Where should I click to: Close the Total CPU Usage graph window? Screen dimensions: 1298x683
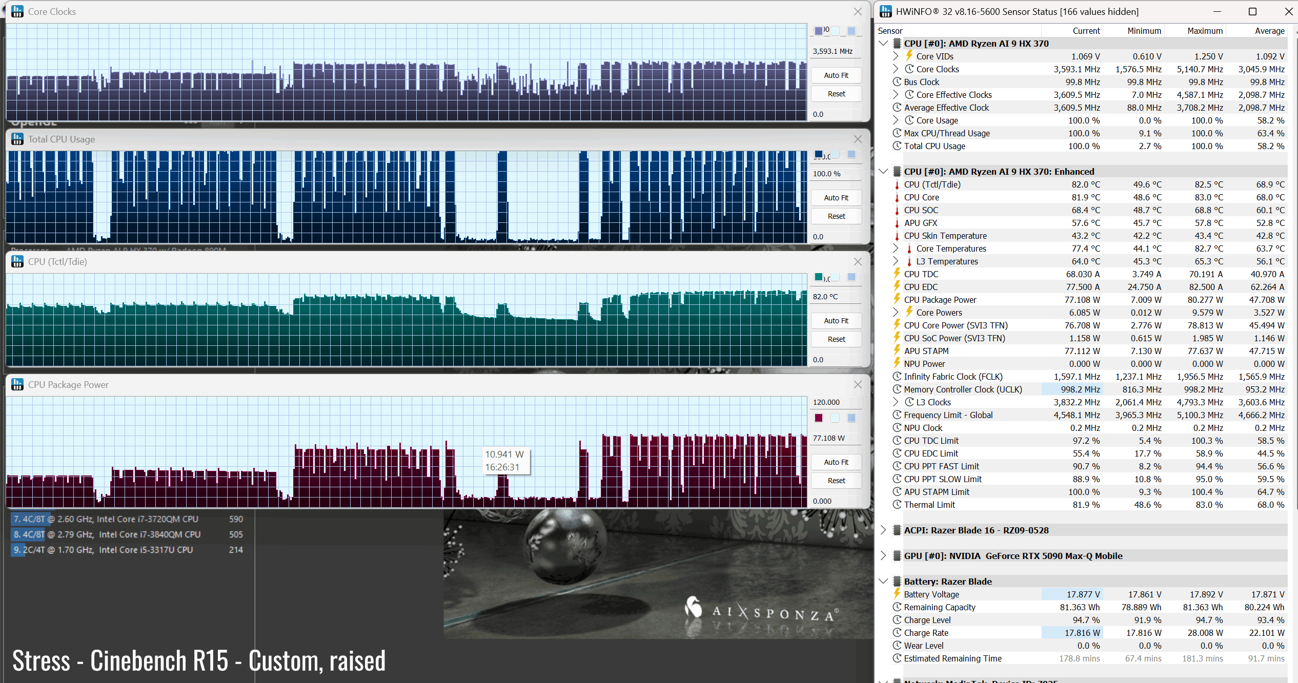click(x=858, y=139)
